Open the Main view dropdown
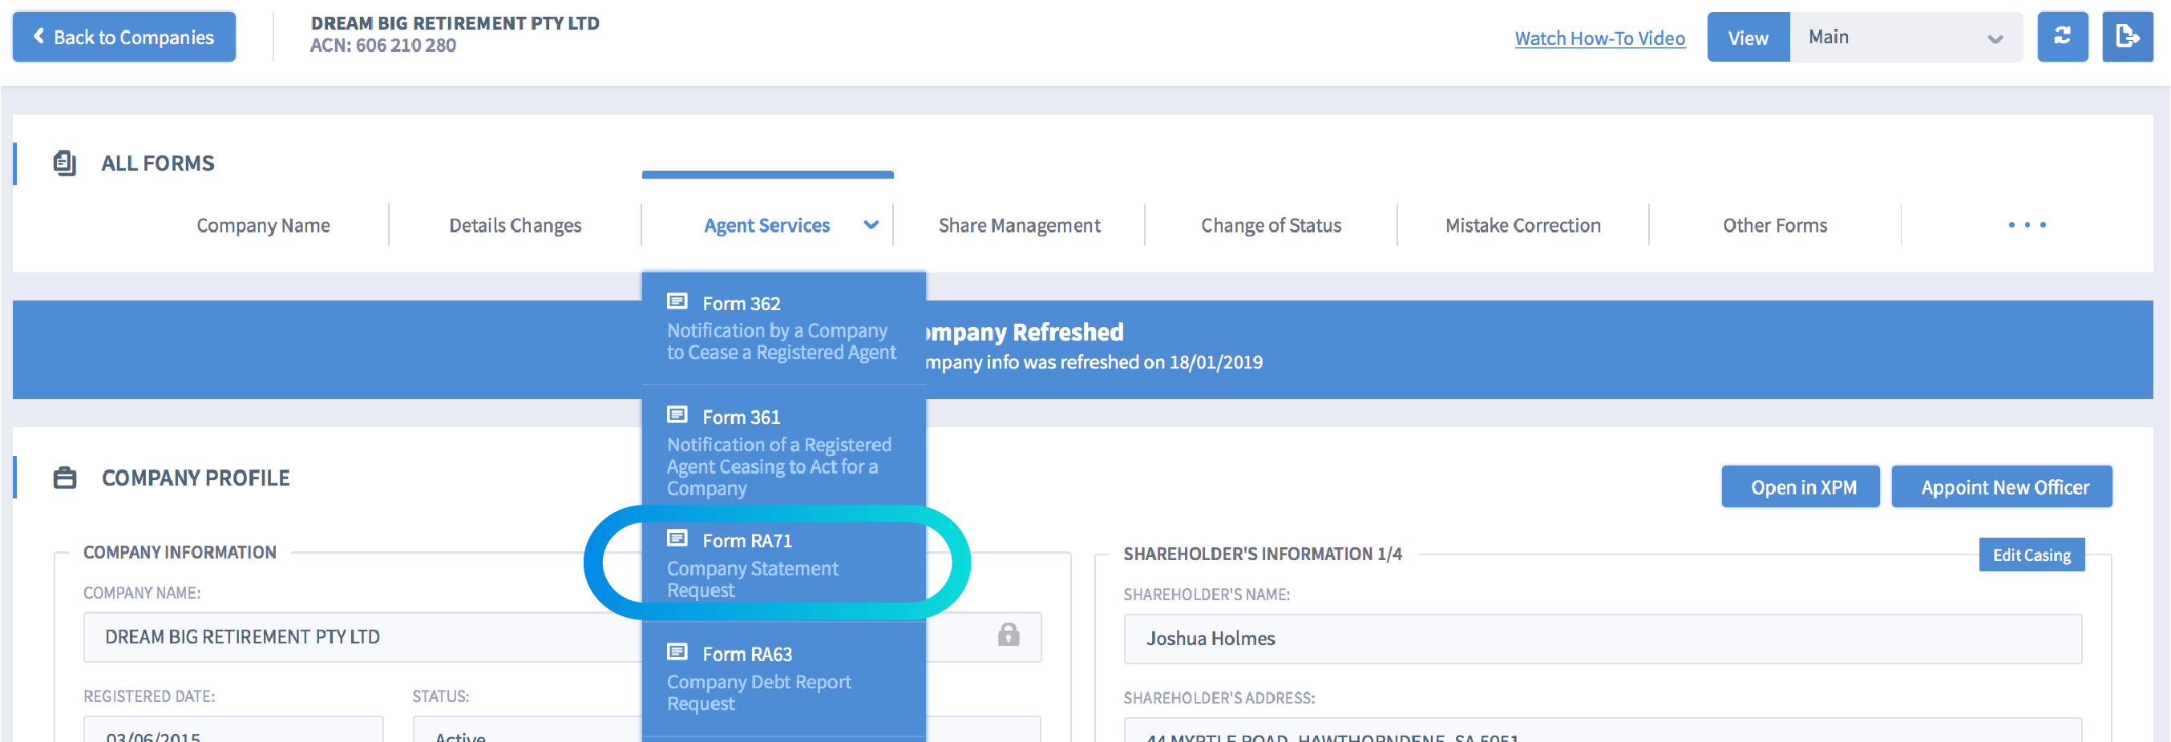The image size is (2171, 742). 1905,37
